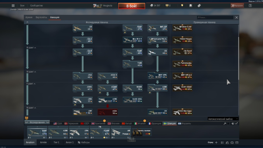
Task: Collapse the IV ранг section
Action: [x=31, y=72]
